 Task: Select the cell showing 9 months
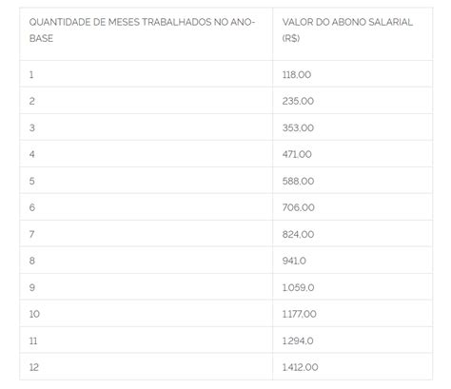(x=146, y=287)
